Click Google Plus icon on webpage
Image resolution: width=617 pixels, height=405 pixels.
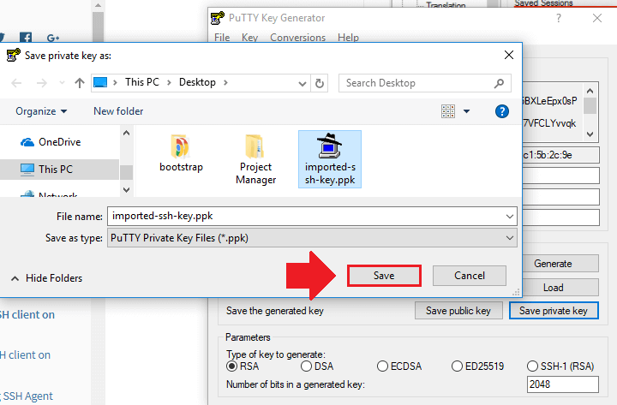click(x=53, y=39)
